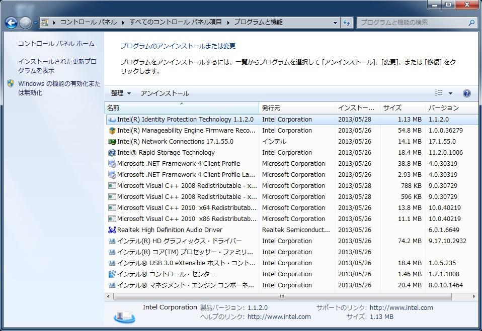Select Realtek High Definition Audio Driver name
This screenshot has width=482, height=331.
point(170,230)
